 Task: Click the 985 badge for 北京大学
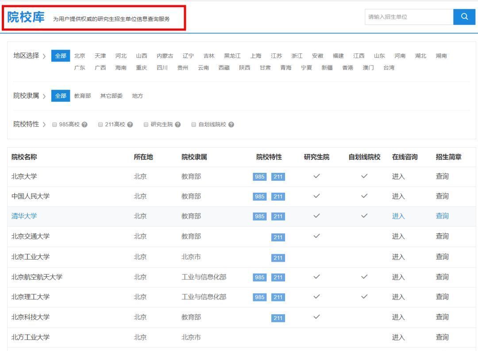(x=260, y=176)
